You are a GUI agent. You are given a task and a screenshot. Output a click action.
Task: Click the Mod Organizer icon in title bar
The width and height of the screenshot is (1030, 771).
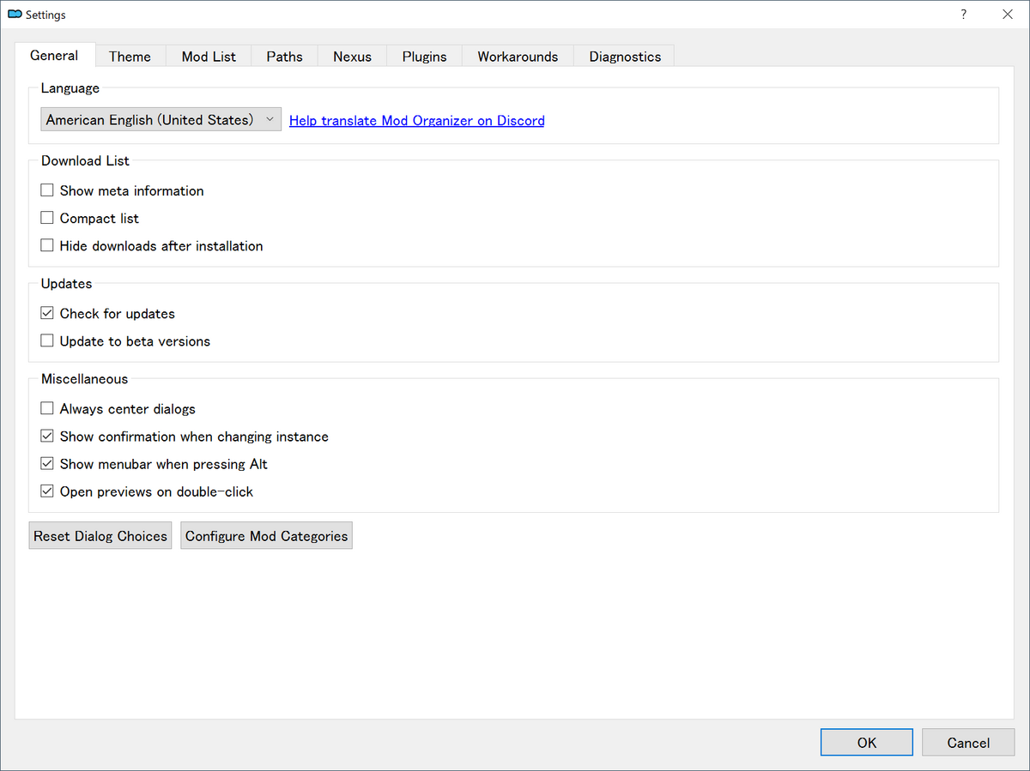tap(15, 15)
